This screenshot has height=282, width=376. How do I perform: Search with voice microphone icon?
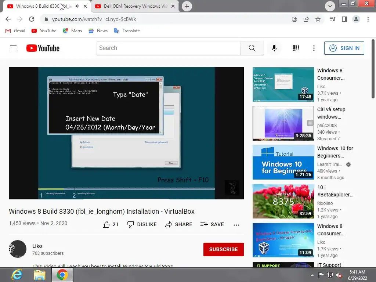pyautogui.click(x=274, y=48)
